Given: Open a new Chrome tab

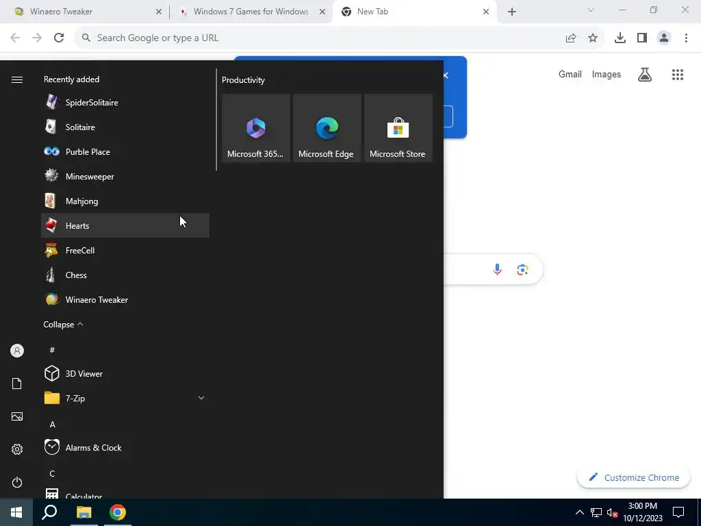Looking at the screenshot, I should pyautogui.click(x=512, y=12).
